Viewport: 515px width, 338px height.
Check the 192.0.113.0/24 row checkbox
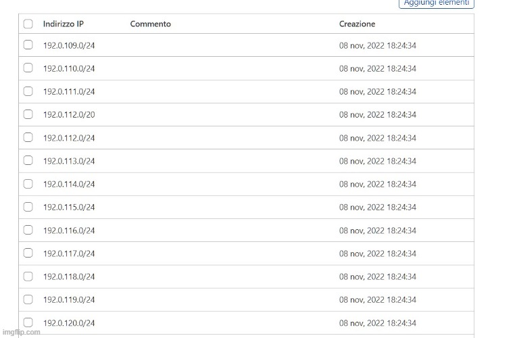tap(28, 161)
